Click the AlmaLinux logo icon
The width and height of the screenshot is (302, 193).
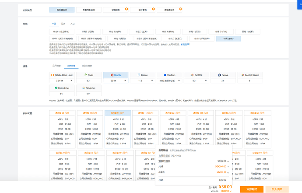tap(84, 88)
